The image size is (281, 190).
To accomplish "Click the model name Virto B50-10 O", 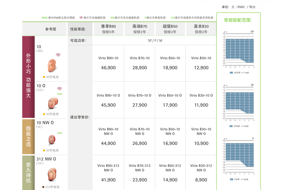I will tap(170, 96).
